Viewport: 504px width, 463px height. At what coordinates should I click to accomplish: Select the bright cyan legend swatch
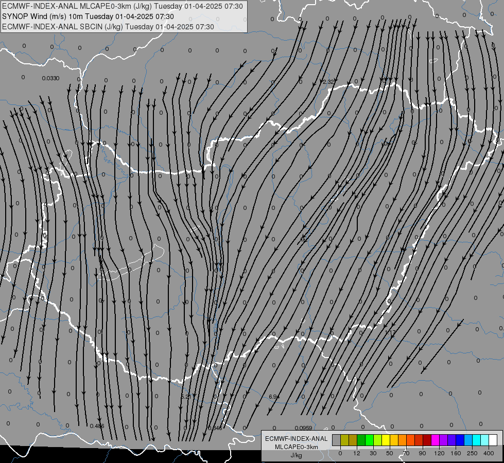click(x=477, y=440)
